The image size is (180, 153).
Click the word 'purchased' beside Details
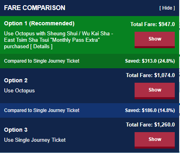point(16,47)
